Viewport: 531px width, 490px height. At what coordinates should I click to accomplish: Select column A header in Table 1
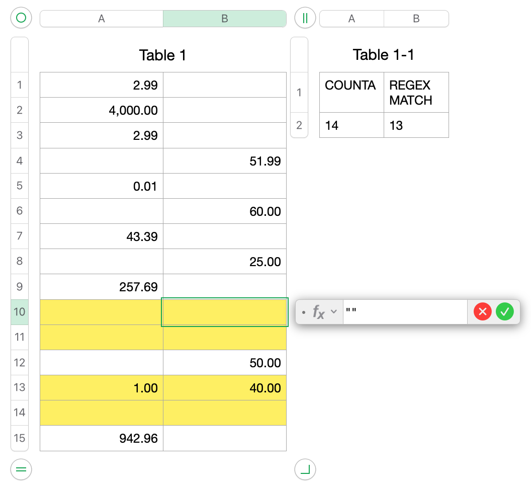click(102, 19)
